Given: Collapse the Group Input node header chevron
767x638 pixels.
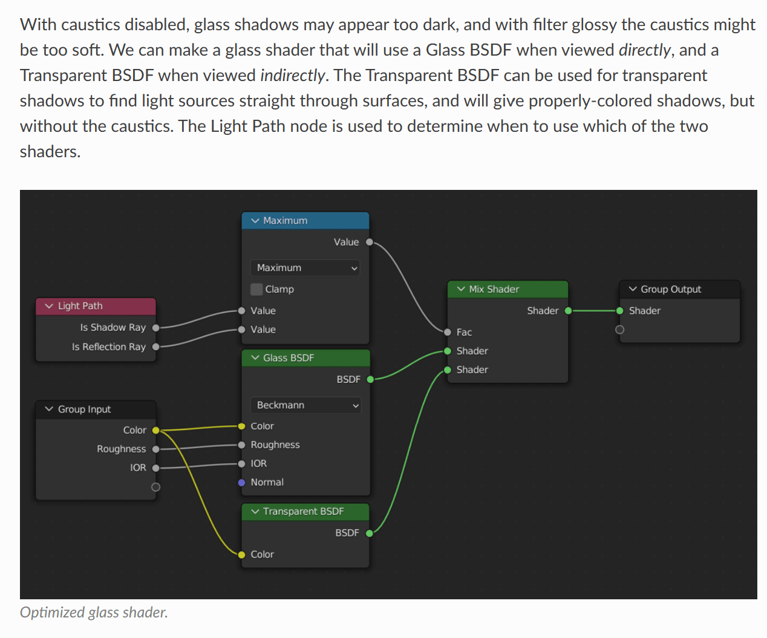Looking at the screenshot, I should [x=48, y=409].
